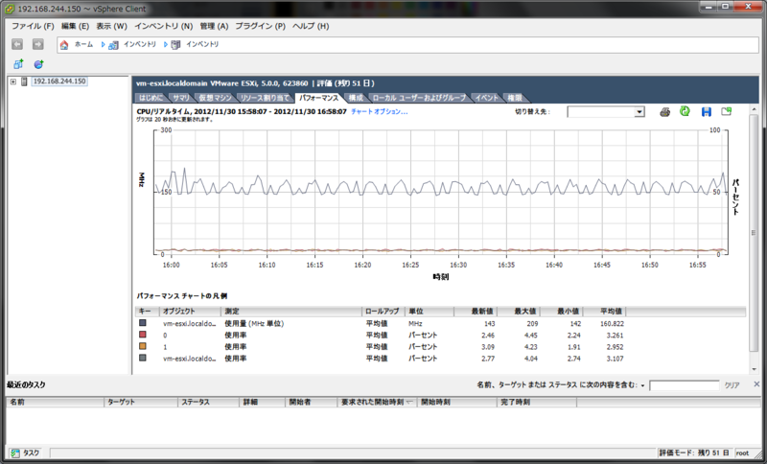The image size is (767, 464).
Task: Open the first インベントリ breadcrumb
Action: (x=139, y=44)
